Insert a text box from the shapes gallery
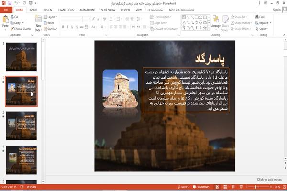Screen dimensions: 287x191 pos(184,17)
